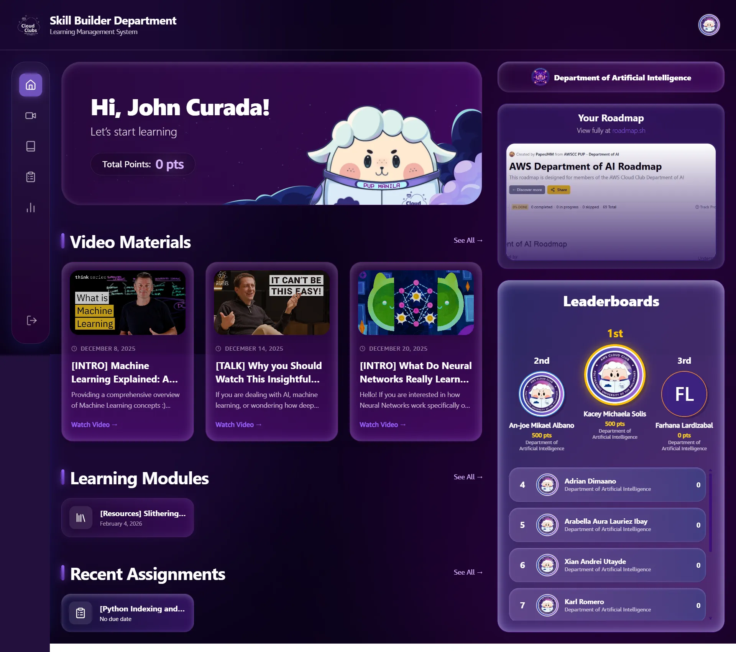Open the clipboard assignments sidebar icon
736x652 pixels.
(x=31, y=177)
